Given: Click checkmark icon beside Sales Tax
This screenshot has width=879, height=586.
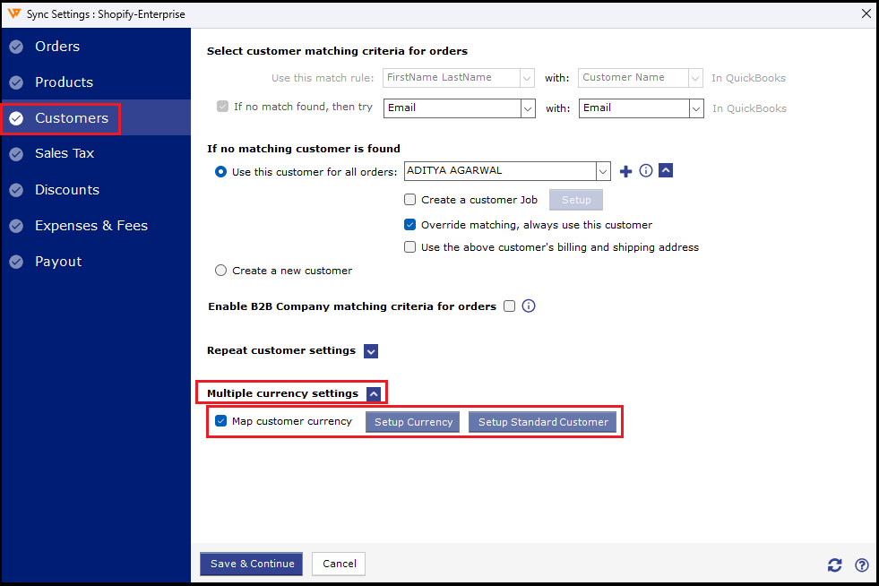Looking at the screenshot, I should [16, 154].
